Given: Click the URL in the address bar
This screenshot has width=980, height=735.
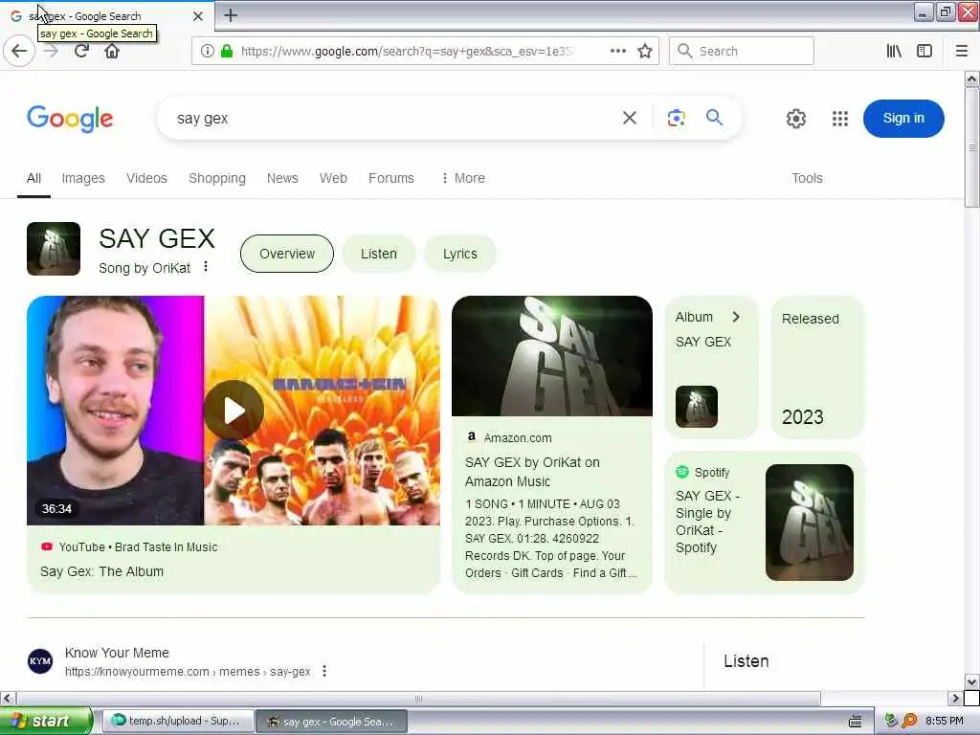Looking at the screenshot, I should pos(406,52).
